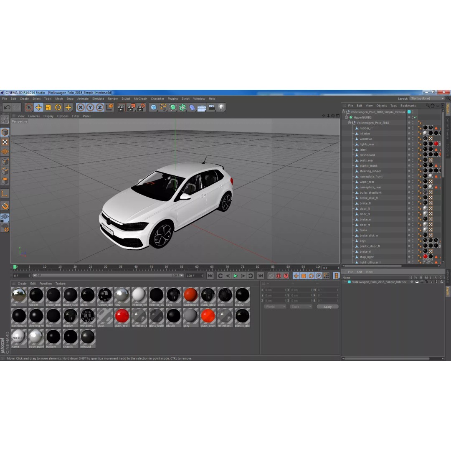Toggle Y axis lock
Image resolution: width=451 pixels, height=451 pixels.
90,107
